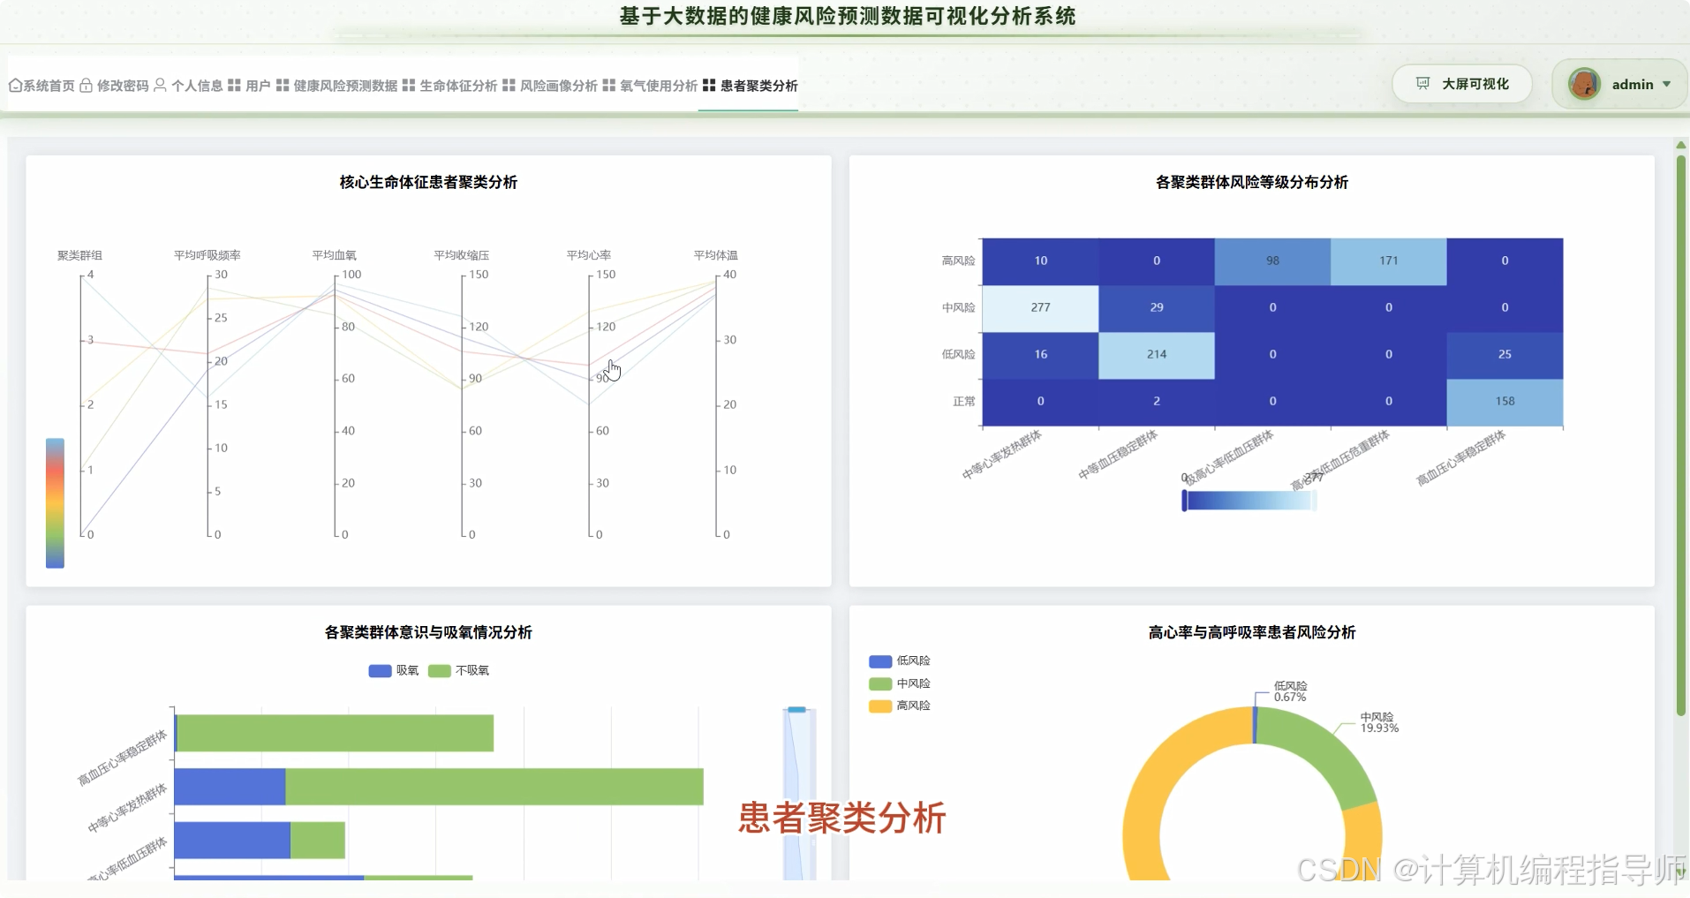This screenshot has height=898, width=1690.
Task: Click the 大屏可视化 screen icon
Action: pos(1422,83)
